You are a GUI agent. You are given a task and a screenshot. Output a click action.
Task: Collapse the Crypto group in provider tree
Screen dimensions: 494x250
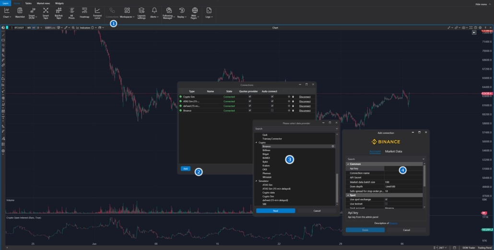(x=256, y=142)
